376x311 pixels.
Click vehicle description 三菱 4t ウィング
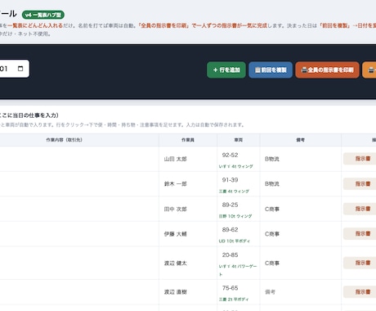point(234,192)
